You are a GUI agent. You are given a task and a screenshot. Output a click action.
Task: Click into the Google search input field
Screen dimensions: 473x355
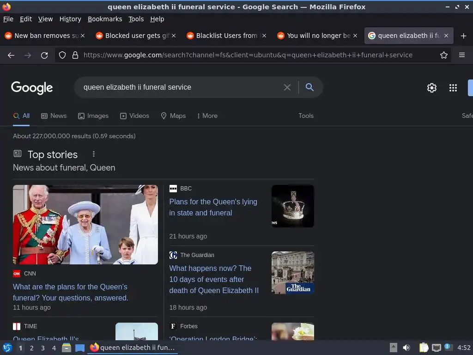point(181,87)
